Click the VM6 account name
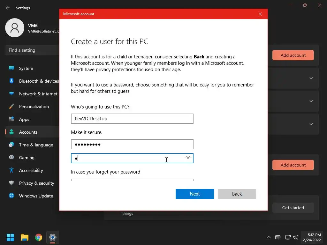 33,26
